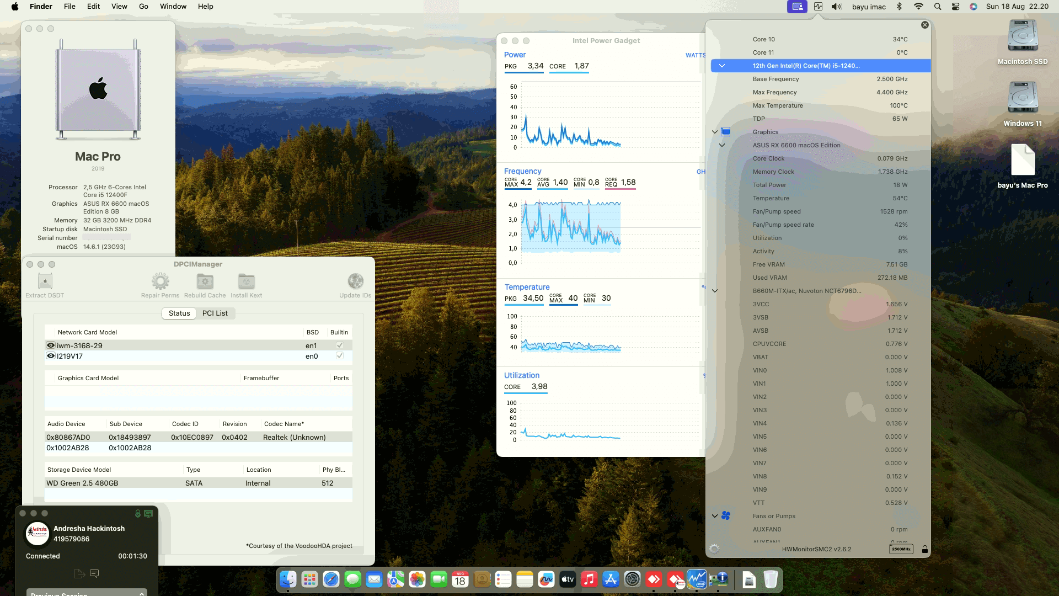Open the File menu
Viewport: 1059px width, 596px height.
point(69,7)
